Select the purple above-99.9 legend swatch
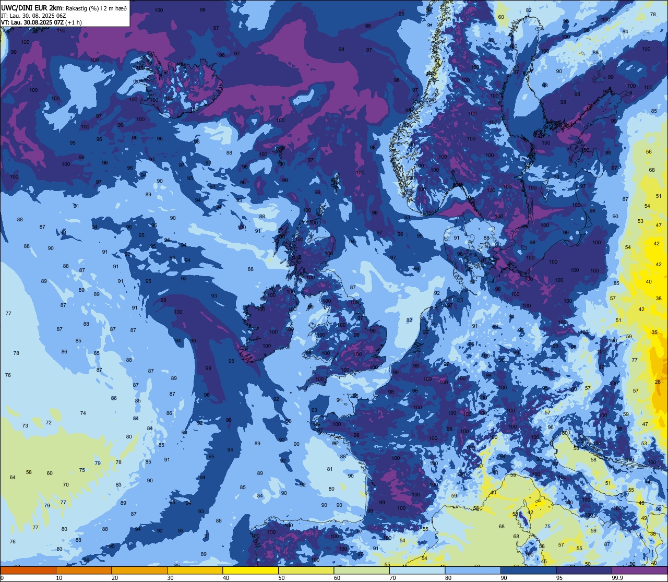The width and height of the screenshot is (668, 582). pos(639,570)
